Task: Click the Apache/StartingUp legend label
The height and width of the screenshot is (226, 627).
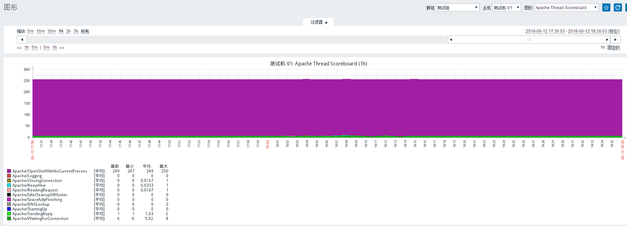Action: coord(29,209)
